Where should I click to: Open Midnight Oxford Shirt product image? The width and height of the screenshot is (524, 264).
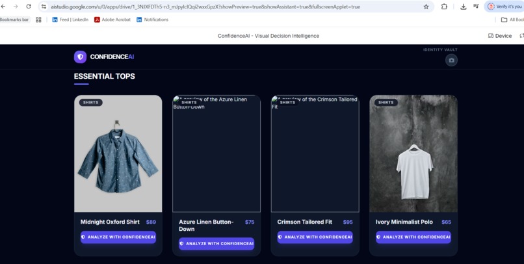(118, 153)
